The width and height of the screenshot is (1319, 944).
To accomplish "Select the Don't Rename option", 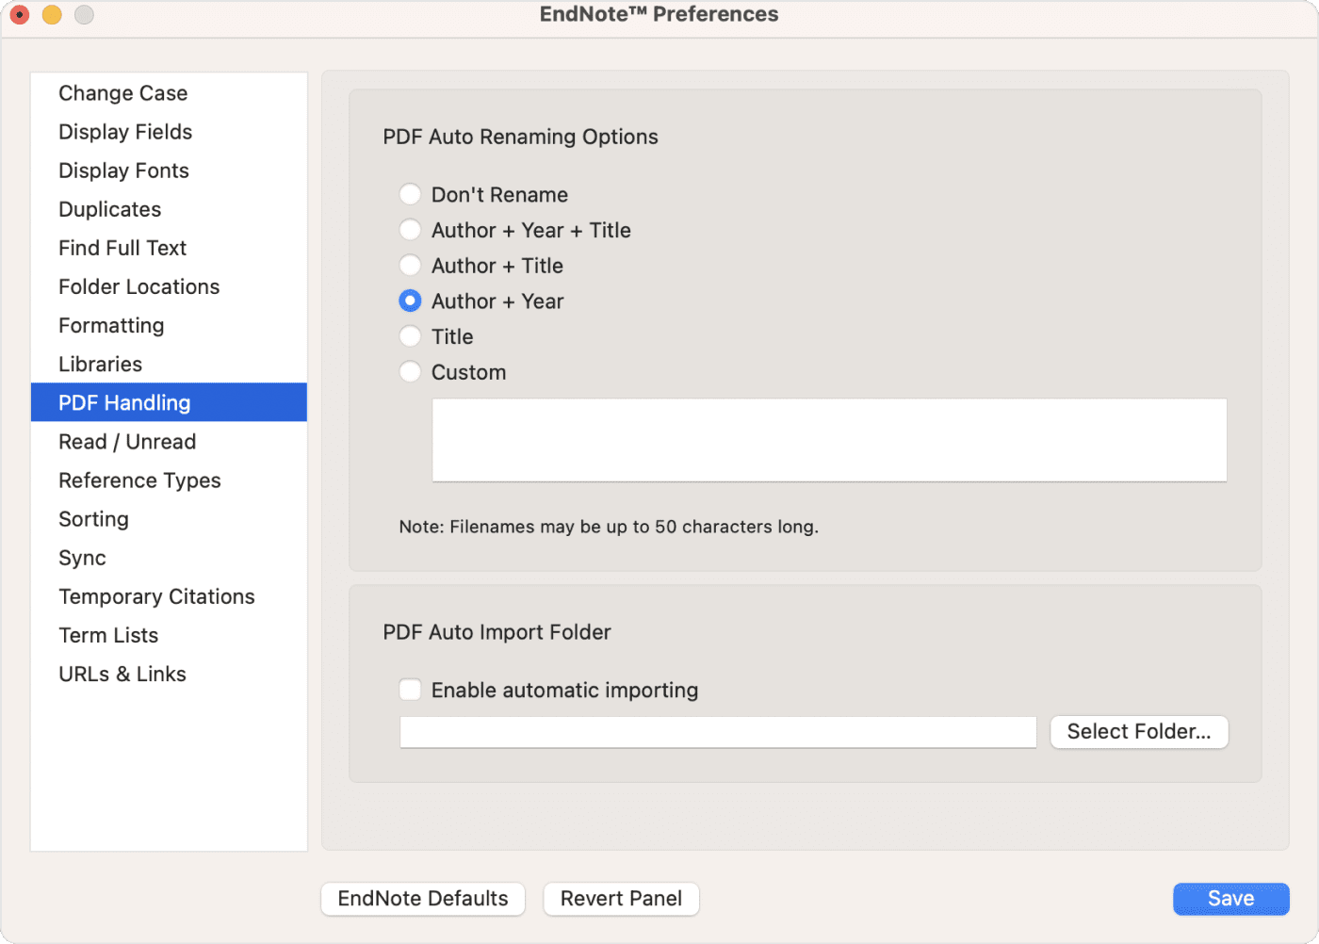I will (410, 194).
